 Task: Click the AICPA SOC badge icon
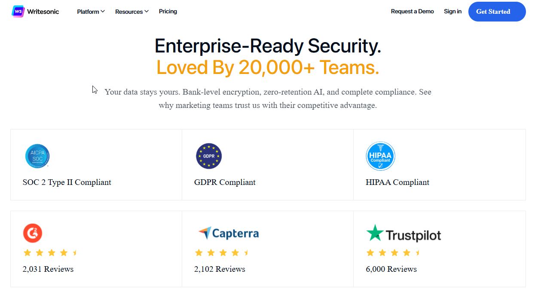point(37,156)
